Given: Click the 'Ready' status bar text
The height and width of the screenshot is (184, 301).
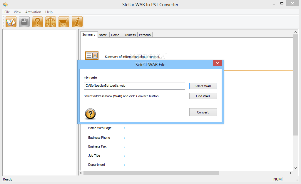Looking at the screenshot, I should coord(8,179).
